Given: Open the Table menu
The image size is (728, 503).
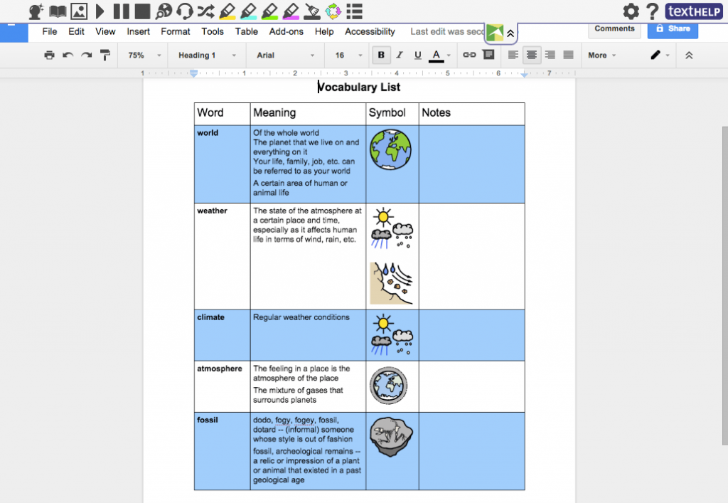Looking at the screenshot, I should (x=247, y=31).
